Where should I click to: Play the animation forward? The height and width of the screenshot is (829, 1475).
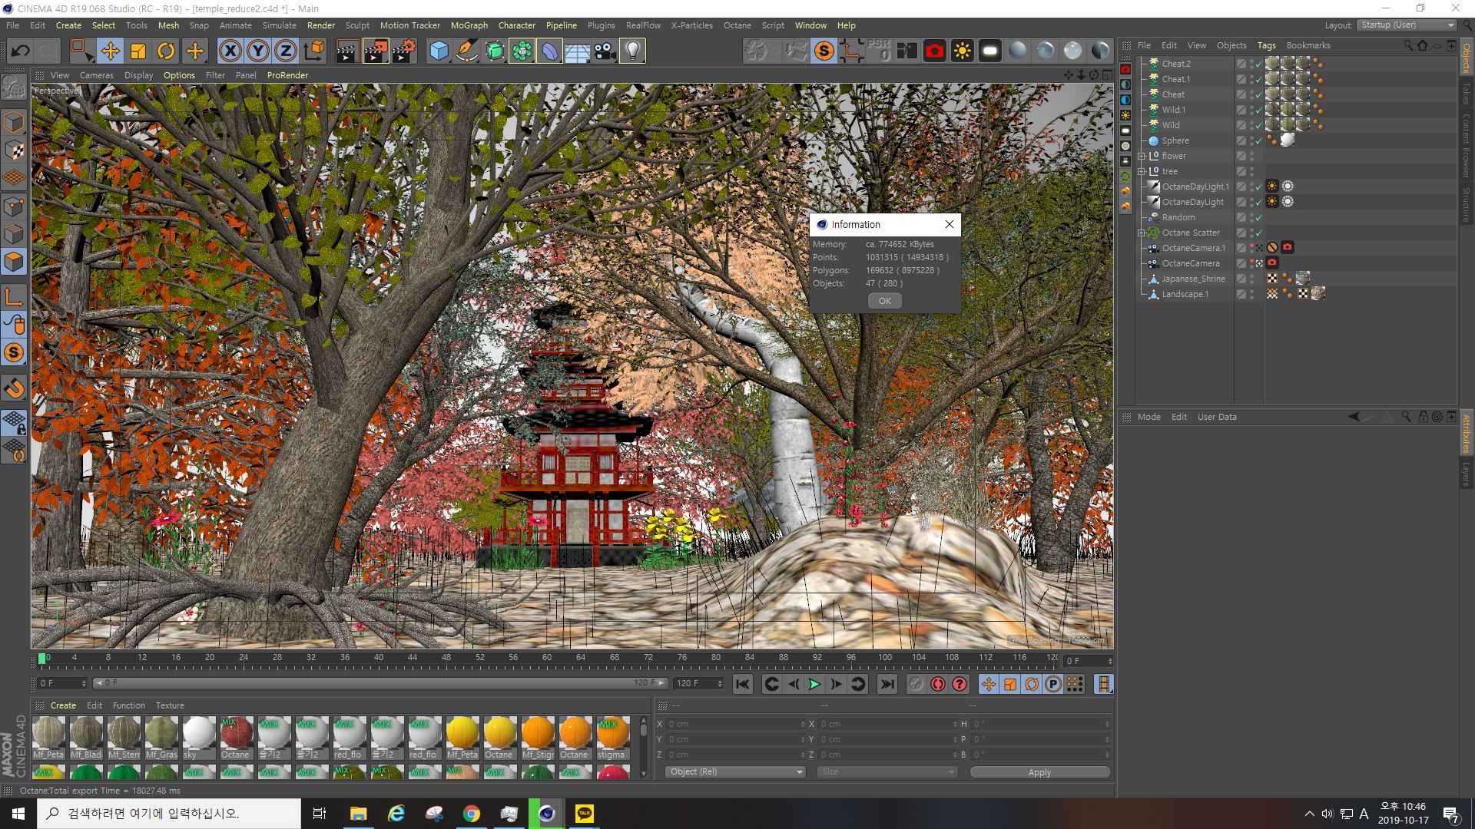point(814,684)
